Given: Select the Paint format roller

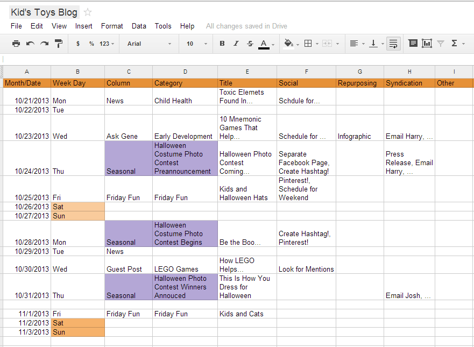Looking at the screenshot, I should click(x=59, y=44).
